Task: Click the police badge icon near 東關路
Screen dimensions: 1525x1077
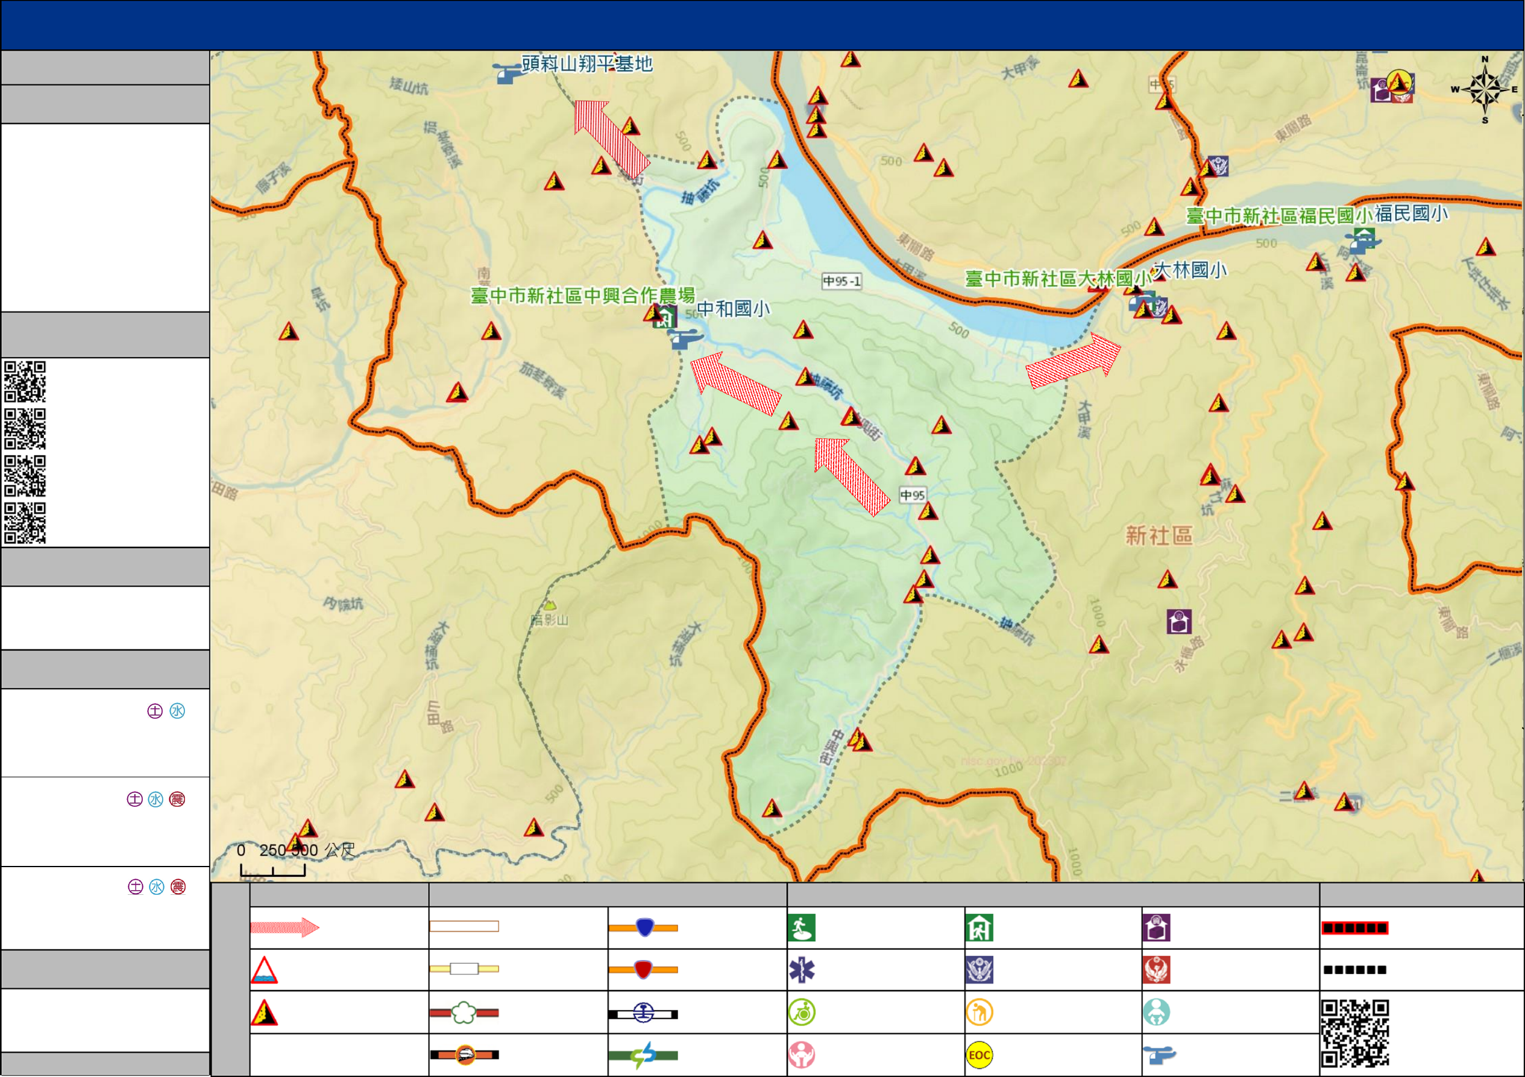Action: point(1218,165)
